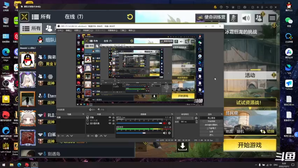Unmute the Mic/Aux red speaker icon
This screenshot has height=168, width=298.
165,123
